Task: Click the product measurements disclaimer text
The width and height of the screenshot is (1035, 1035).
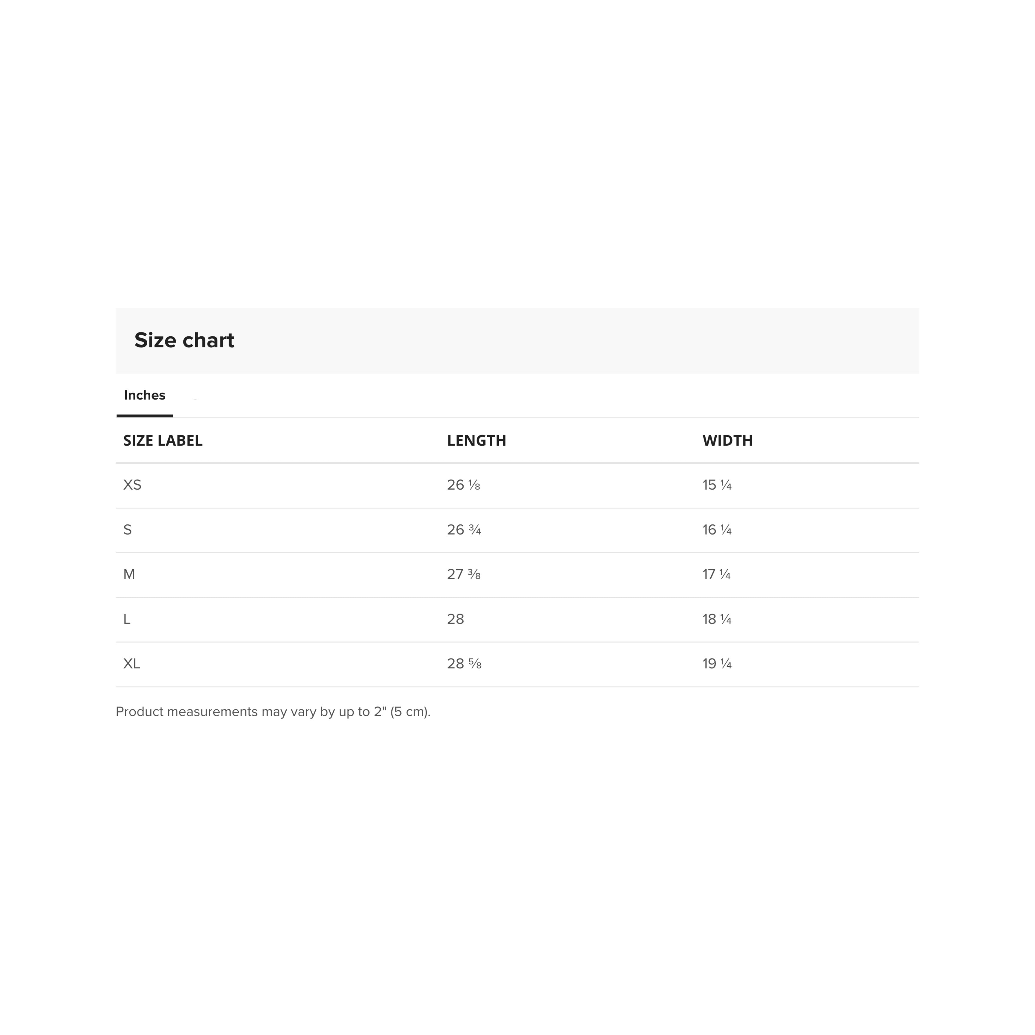Action: click(273, 712)
